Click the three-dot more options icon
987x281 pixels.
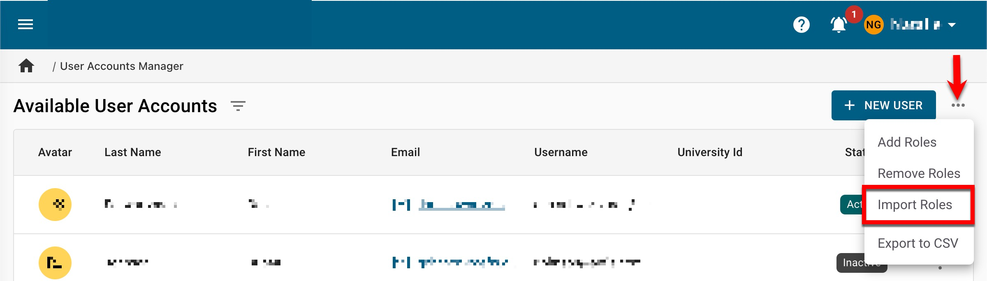pos(958,106)
